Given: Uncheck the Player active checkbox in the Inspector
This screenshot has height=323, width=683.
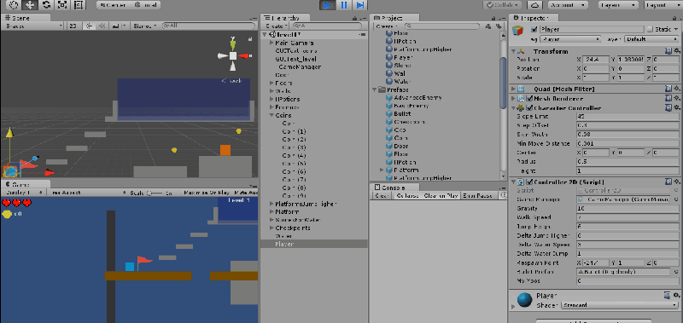Looking at the screenshot, I should [x=534, y=30].
